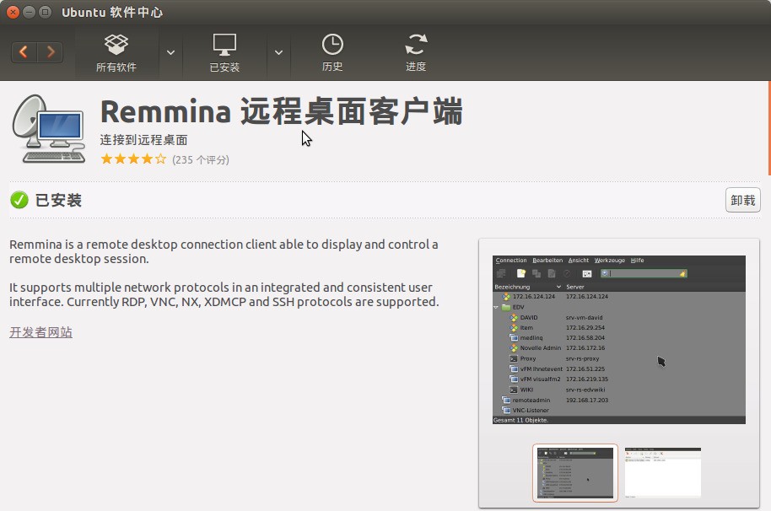Go forward with the right arrow button
Viewport: 771px width, 511px height.
(50, 51)
